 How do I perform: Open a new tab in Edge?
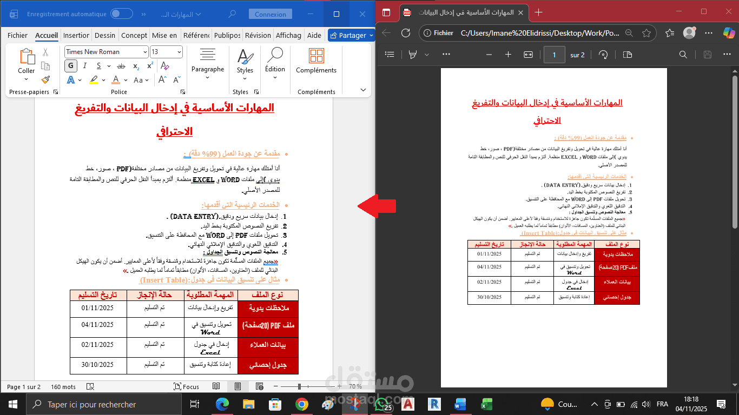tap(538, 12)
